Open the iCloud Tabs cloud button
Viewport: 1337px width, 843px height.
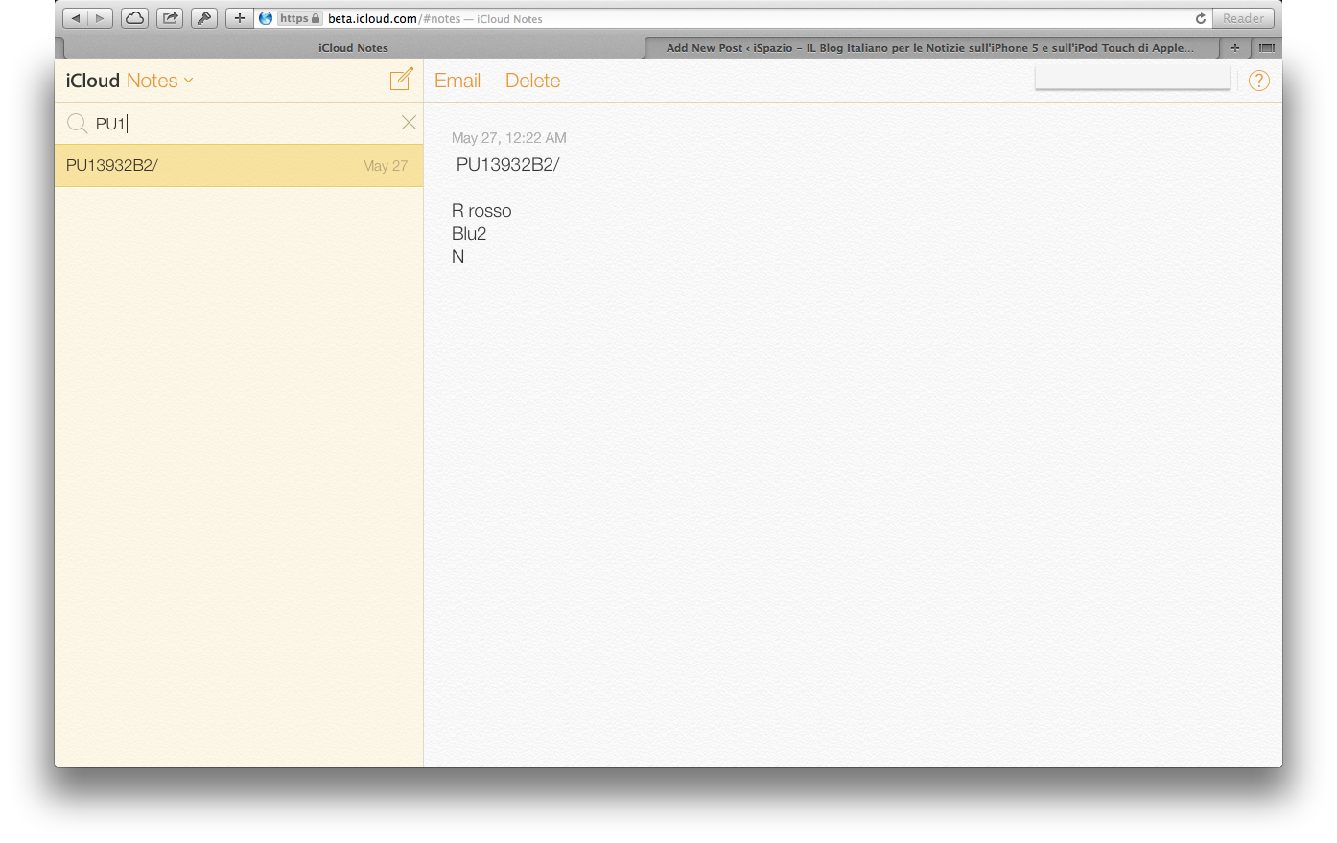click(134, 18)
